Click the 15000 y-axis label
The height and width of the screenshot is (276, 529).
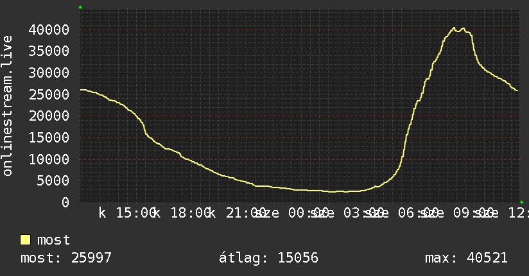point(49,137)
